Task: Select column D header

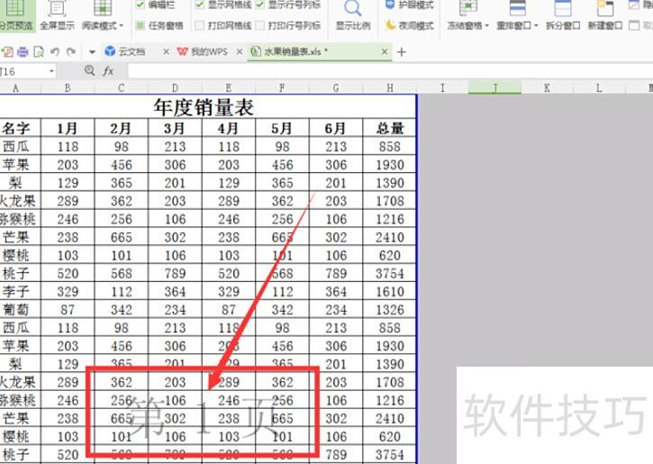Action: (x=175, y=87)
